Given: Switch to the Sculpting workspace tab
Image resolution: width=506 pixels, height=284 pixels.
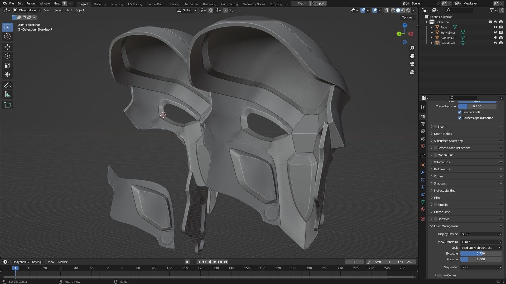Looking at the screenshot, I should pos(117,4).
